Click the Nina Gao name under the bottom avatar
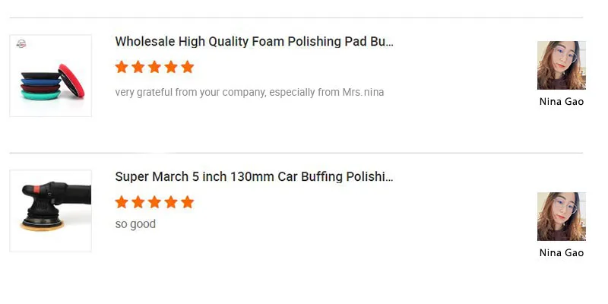This screenshot has height=304, width=608. point(561,253)
